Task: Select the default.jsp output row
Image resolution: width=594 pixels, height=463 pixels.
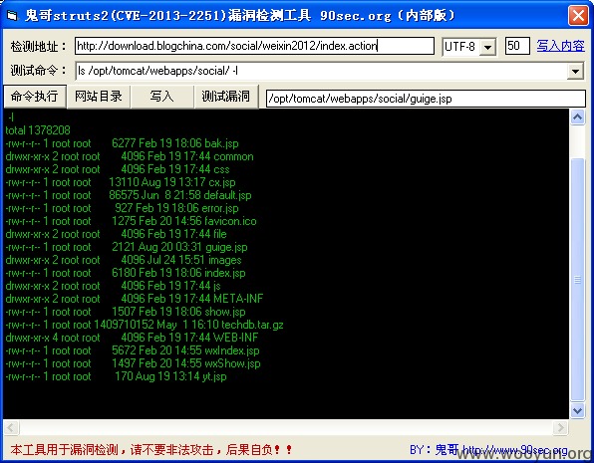Action: coord(129,195)
